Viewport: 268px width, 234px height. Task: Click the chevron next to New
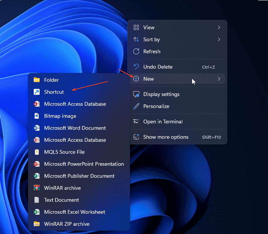point(219,79)
